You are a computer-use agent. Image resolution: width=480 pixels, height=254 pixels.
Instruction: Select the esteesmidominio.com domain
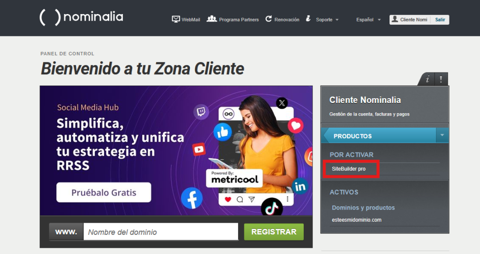point(357,220)
